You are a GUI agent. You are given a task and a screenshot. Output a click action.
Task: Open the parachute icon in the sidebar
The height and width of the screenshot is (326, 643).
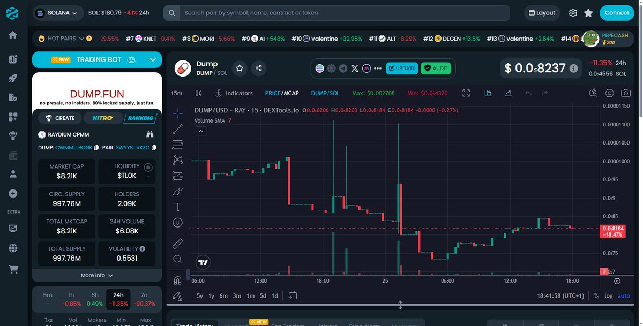click(x=13, y=136)
